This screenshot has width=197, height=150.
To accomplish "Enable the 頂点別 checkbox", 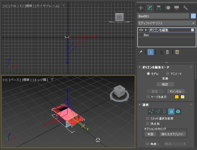I will (148, 124).
